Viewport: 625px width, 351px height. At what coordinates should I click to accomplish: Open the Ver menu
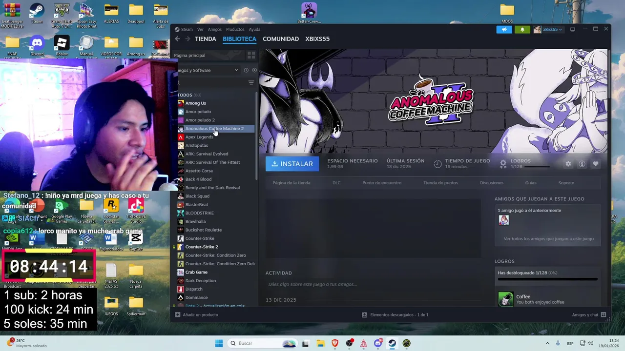point(200,29)
